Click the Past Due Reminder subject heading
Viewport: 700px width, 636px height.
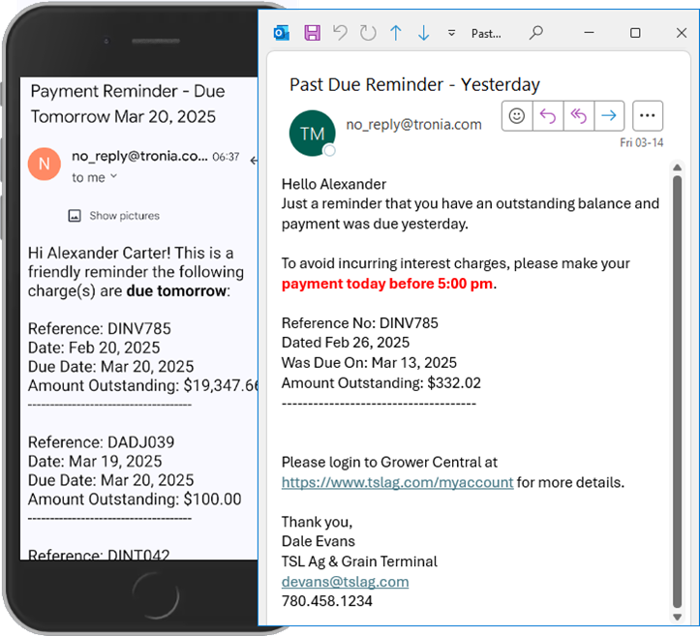click(414, 85)
